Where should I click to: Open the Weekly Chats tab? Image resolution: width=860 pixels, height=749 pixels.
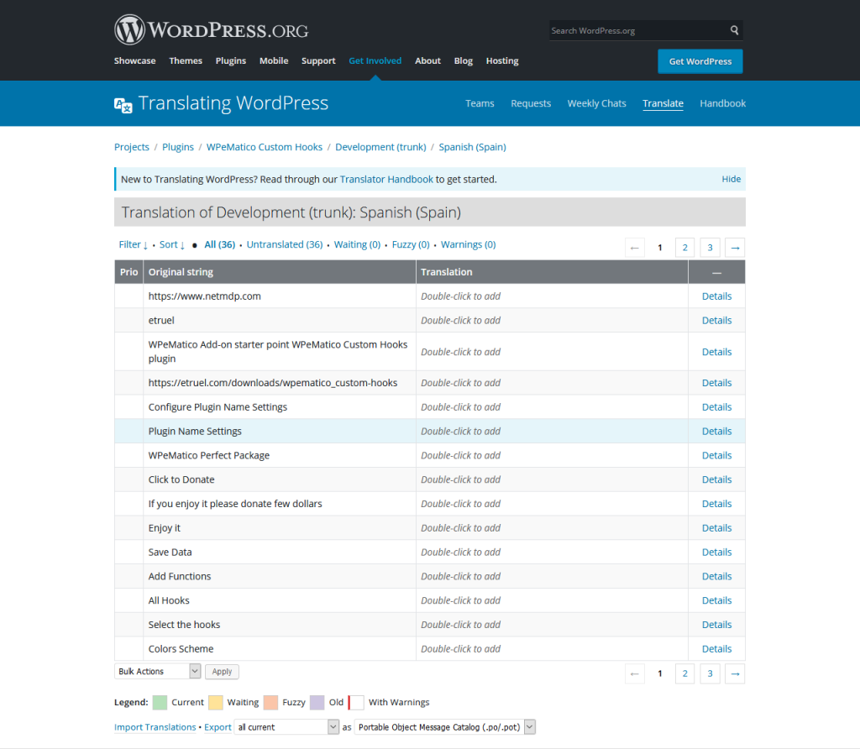[597, 103]
